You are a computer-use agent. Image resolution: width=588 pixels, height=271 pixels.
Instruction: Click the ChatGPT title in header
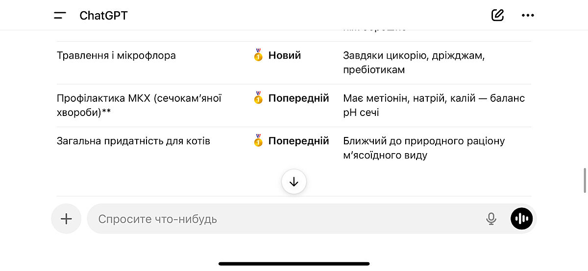tap(103, 16)
